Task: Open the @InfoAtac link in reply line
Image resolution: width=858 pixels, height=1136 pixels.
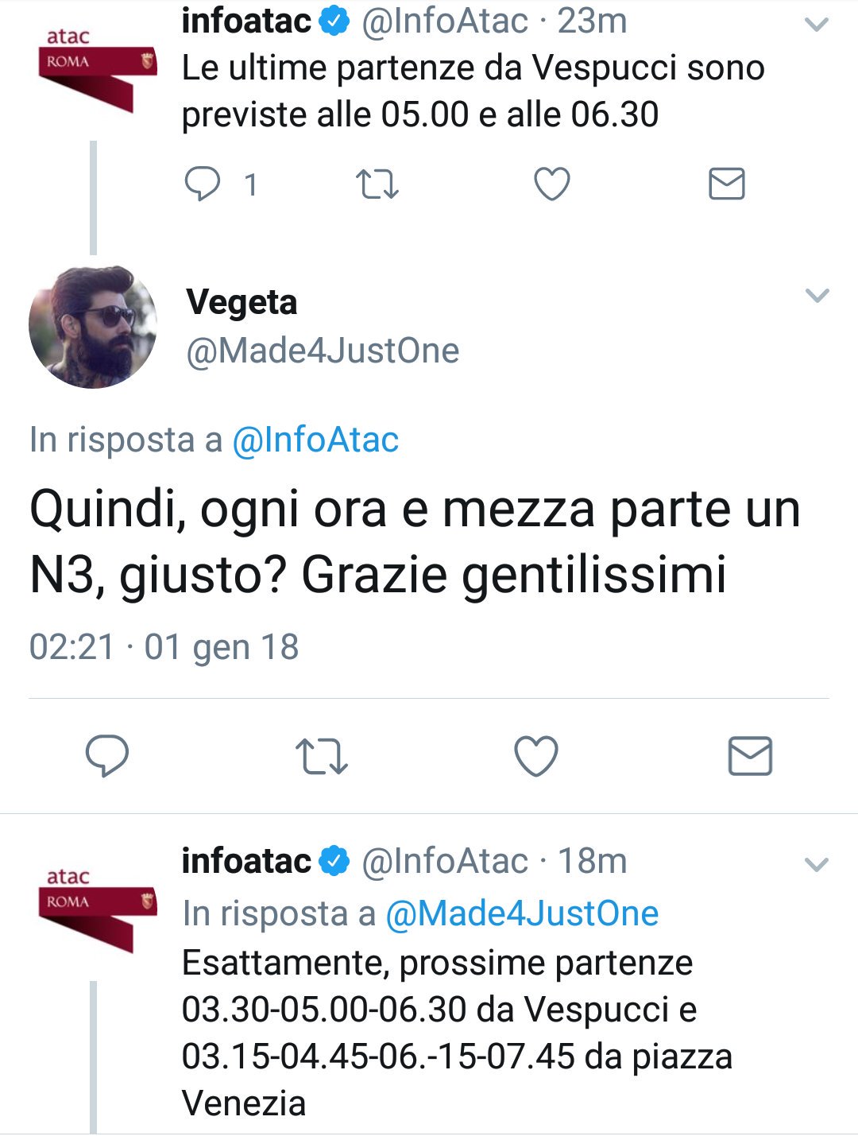Action: pos(315,440)
